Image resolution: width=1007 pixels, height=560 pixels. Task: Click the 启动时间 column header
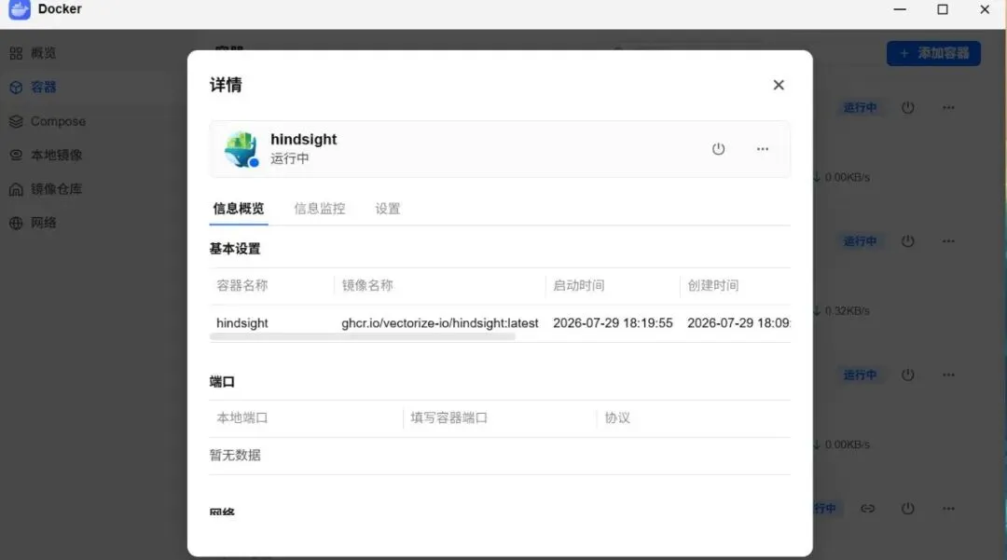click(579, 285)
